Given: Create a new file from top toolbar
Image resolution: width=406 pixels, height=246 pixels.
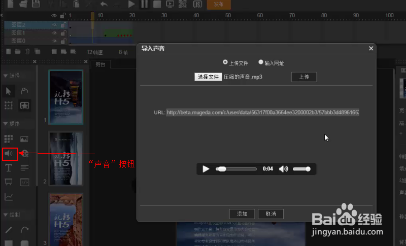Looking at the screenshot, I should tap(10, 4).
